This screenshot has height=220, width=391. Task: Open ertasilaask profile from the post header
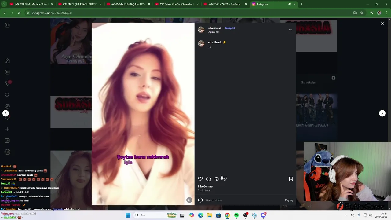point(214,28)
